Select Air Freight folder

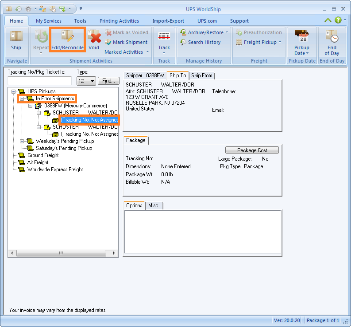click(38, 162)
